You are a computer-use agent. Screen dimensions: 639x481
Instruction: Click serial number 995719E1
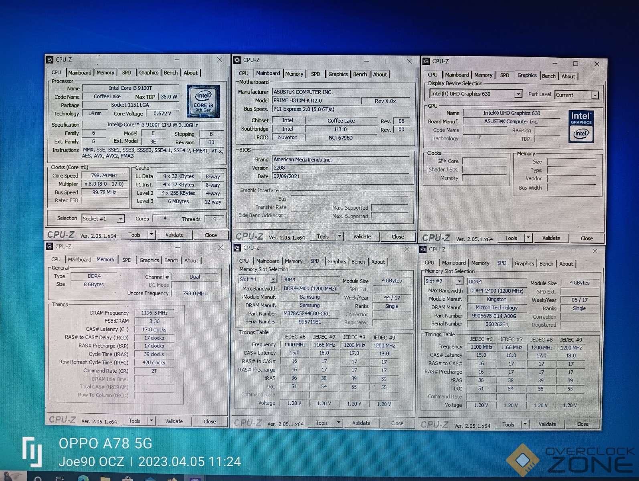[x=309, y=321]
